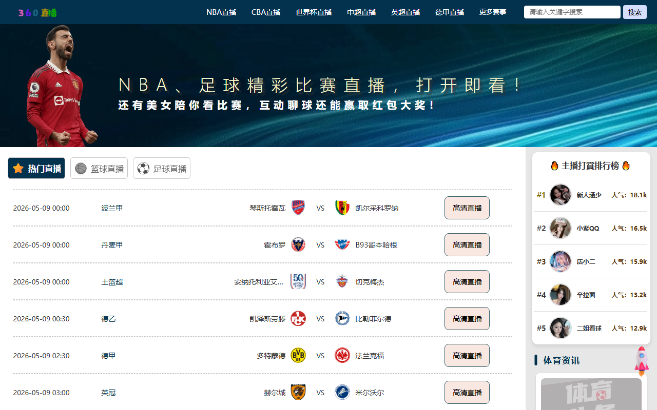
Task: Switch to the 篮球直播 tab
Action: click(x=99, y=168)
